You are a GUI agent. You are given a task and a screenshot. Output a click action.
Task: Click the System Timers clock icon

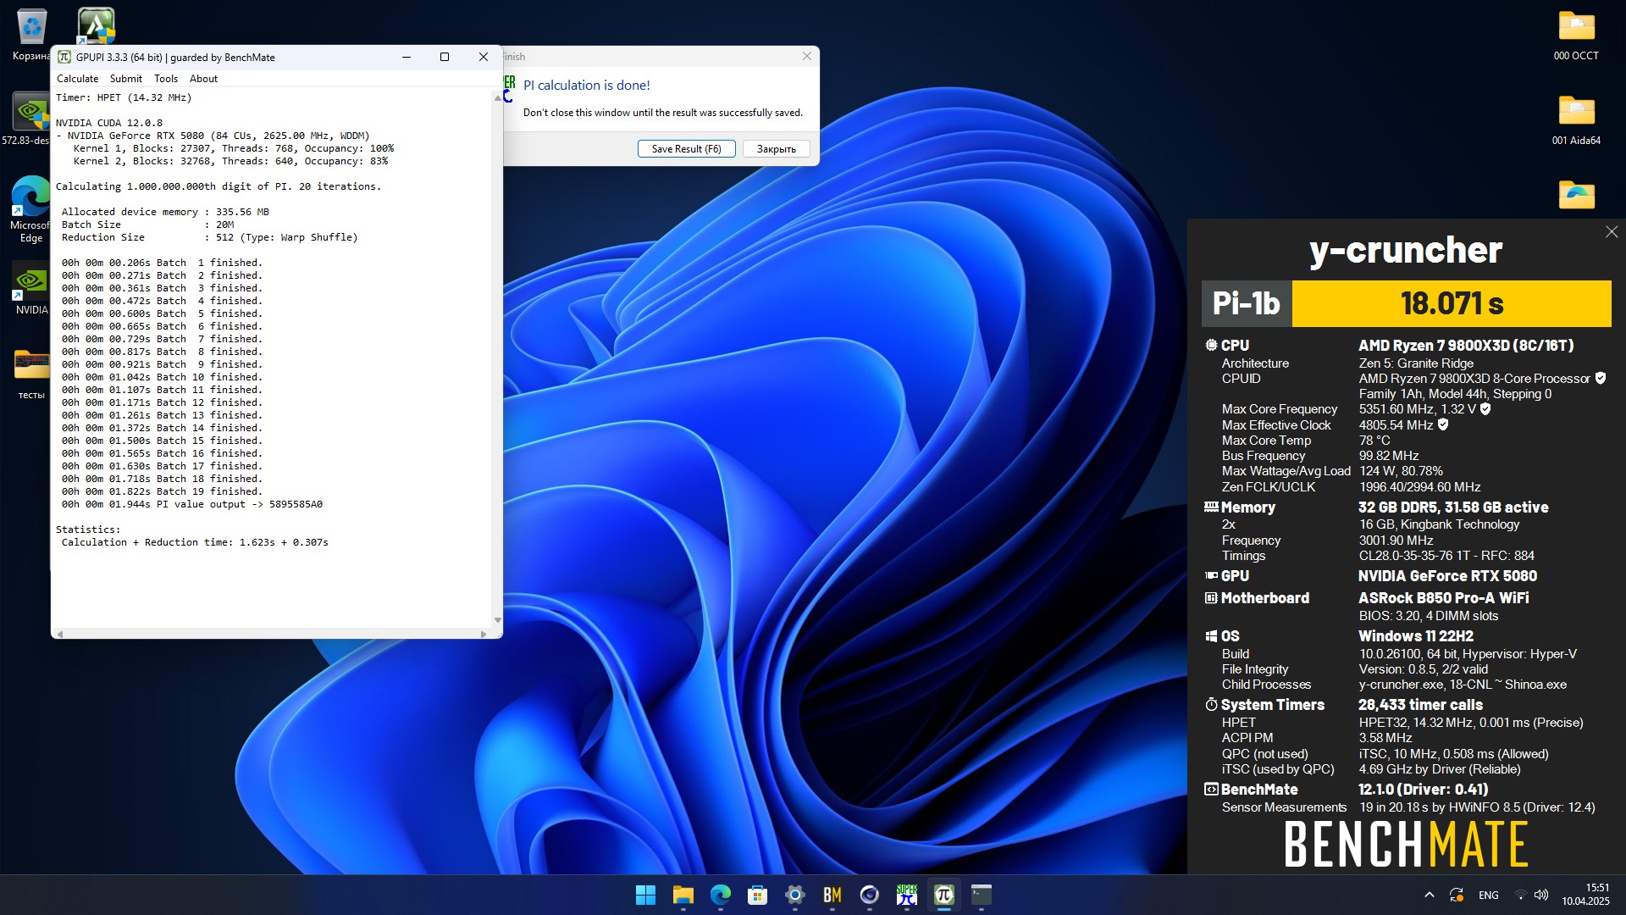coord(1211,704)
